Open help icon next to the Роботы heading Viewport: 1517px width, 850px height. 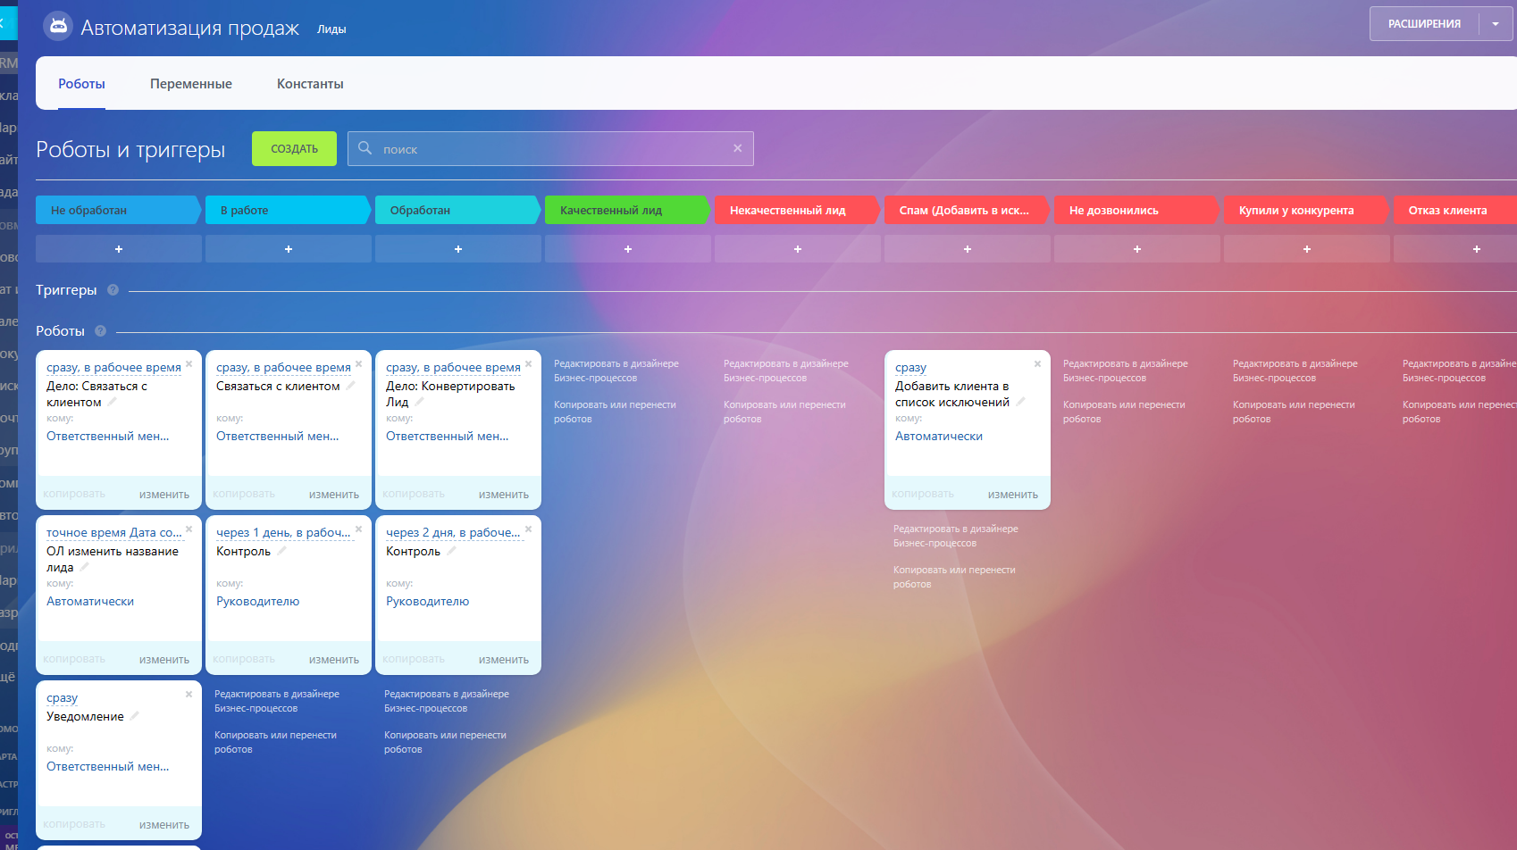[100, 330]
